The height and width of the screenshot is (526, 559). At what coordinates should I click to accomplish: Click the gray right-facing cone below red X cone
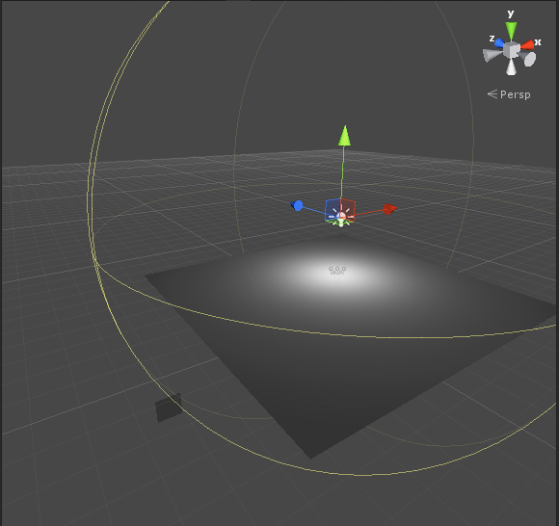click(528, 59)
